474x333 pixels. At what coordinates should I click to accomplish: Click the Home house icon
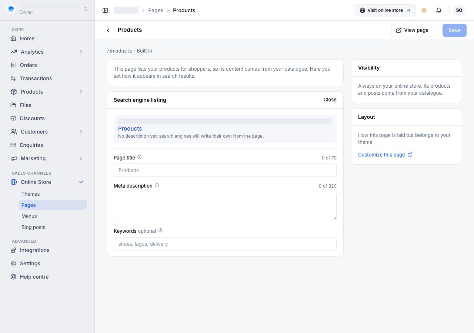pyautogui.click(x=13, y=38)
